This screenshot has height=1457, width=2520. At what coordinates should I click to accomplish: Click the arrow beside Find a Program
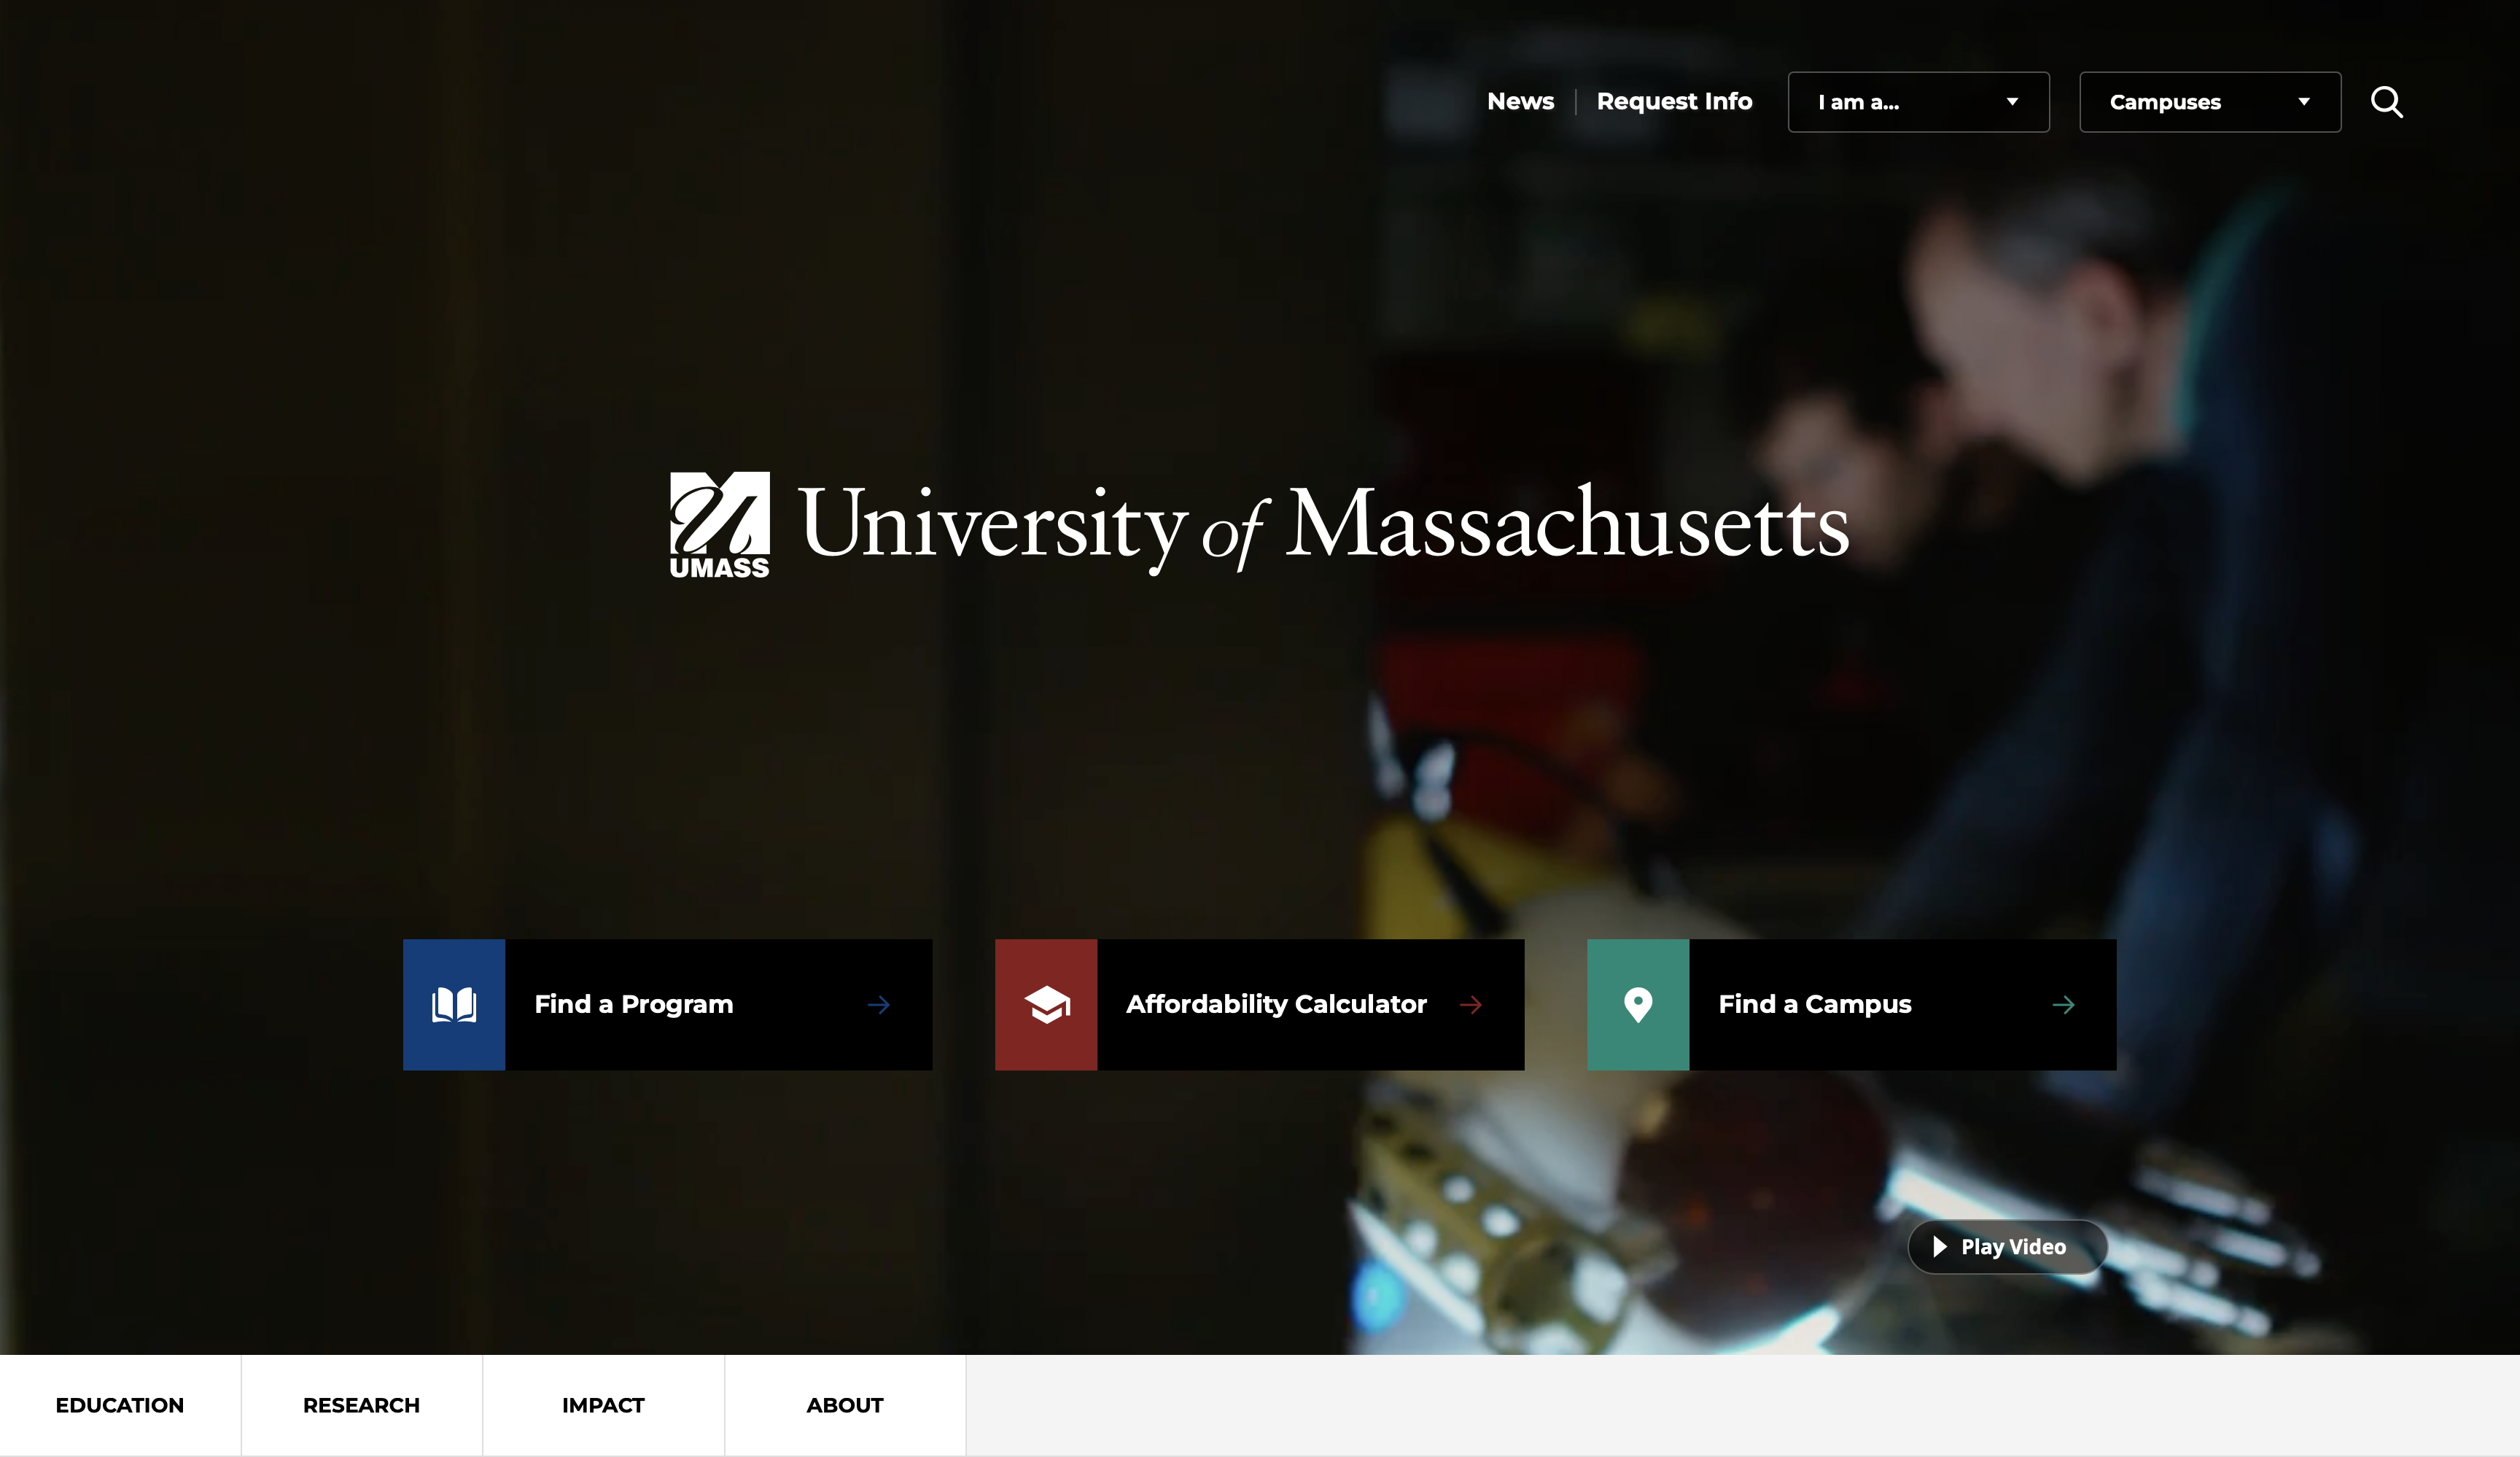pos(879,1005)
